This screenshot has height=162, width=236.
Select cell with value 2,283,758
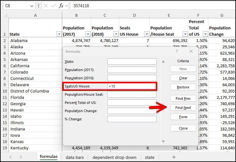click(x=222, y=66)
